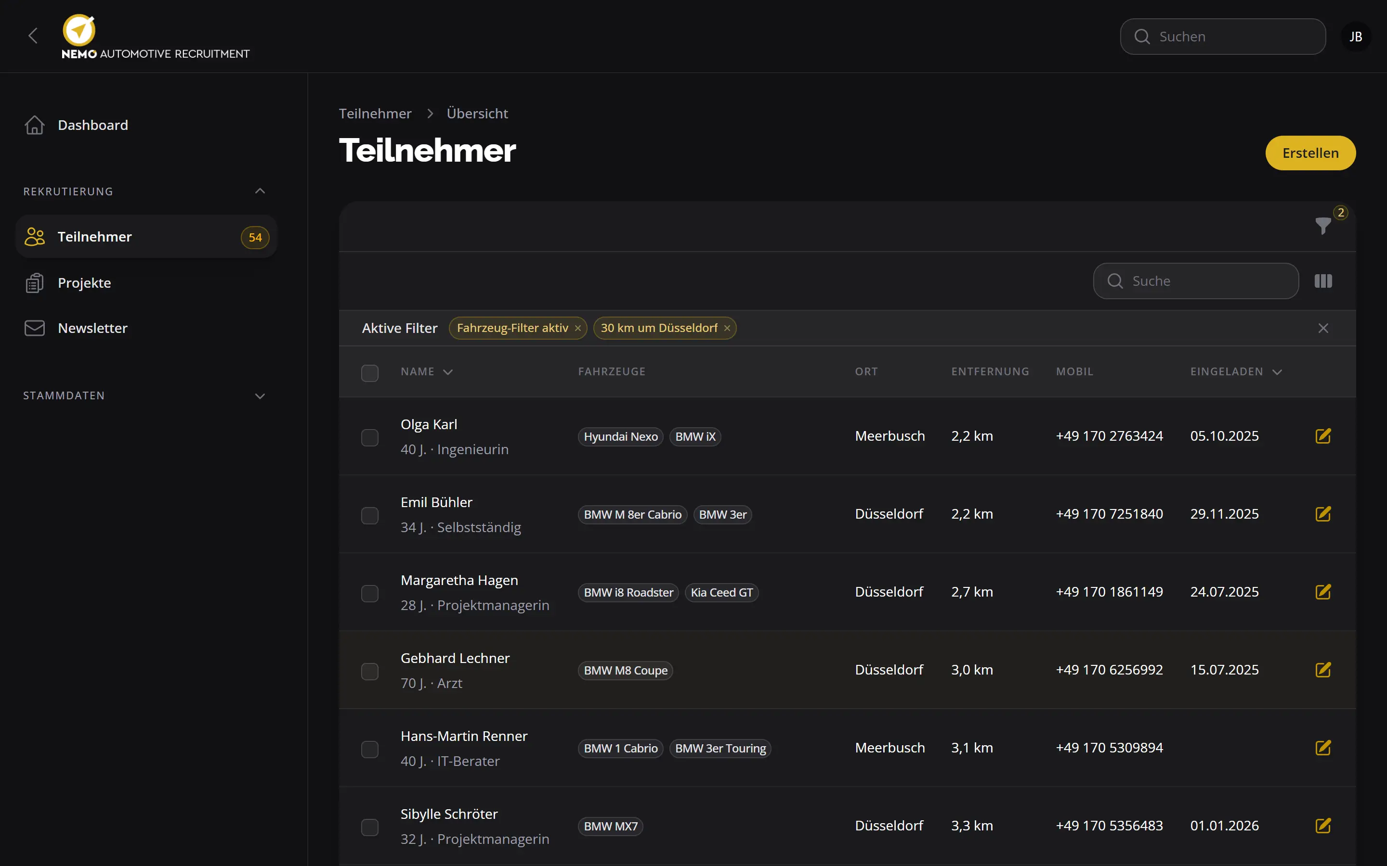Click phone number +49 170 5356483
This screenshot has width=1387, height=866.
[x=1109, y=825]
